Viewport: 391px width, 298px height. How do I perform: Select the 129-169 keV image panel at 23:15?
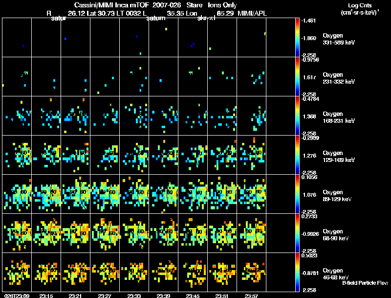[46, 155]
